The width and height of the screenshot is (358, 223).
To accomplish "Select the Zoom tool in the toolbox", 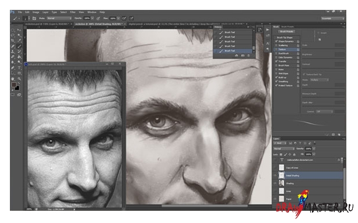I will pyautogui.click(x=19, y=79).
